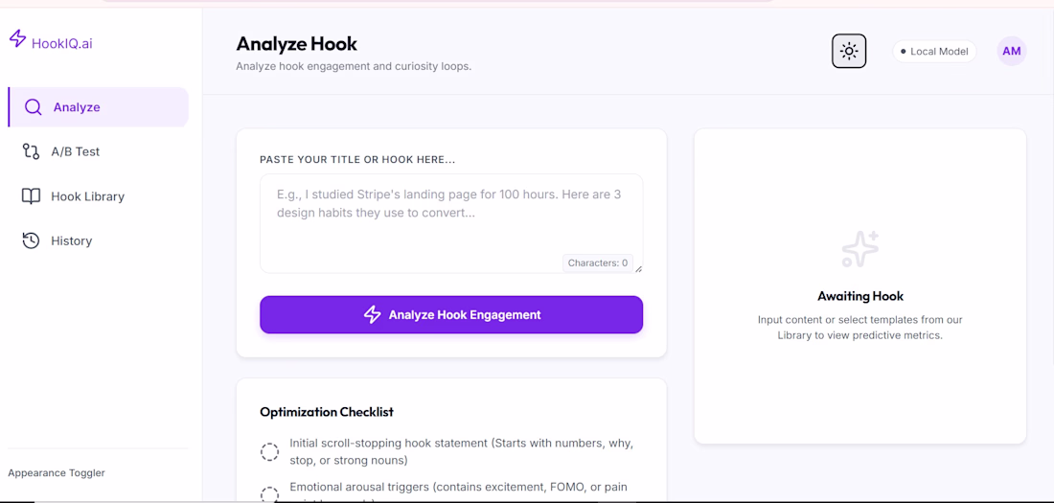The height and width of the screenshot is (503, 1054).
Task: Click the Analyze Hook Engagement button
Action: (x=451, y=314)
